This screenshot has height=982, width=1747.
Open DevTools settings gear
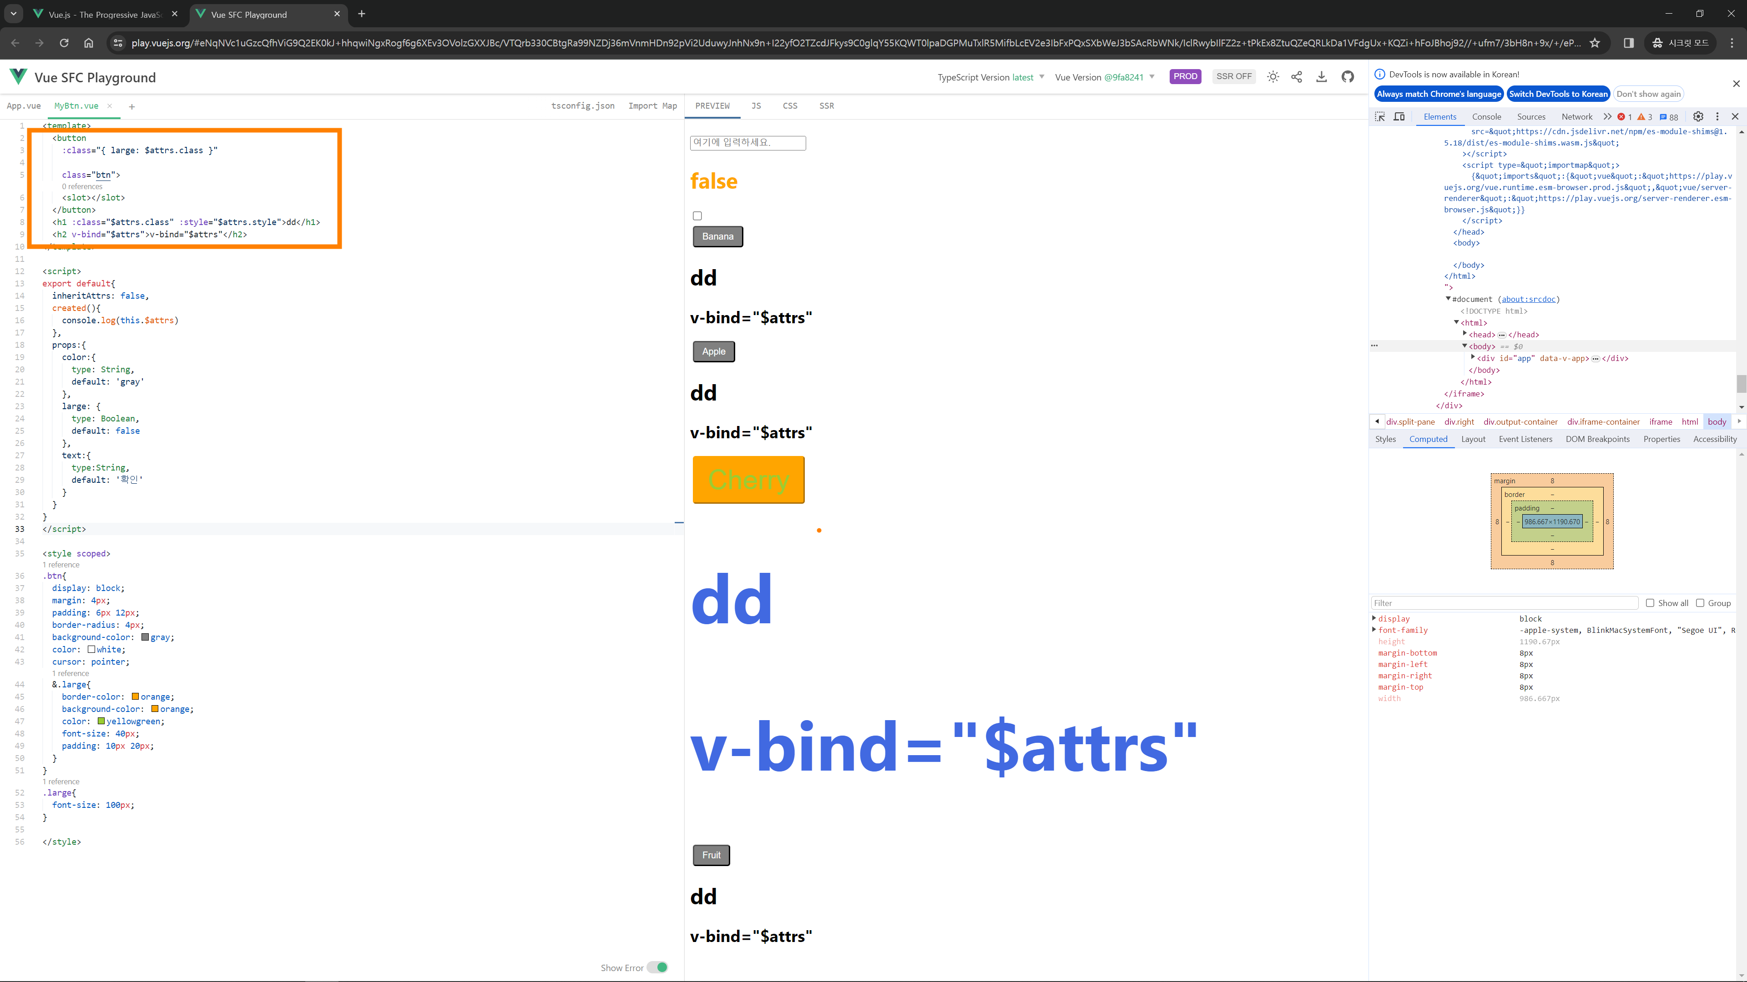tap(1698, 116)
